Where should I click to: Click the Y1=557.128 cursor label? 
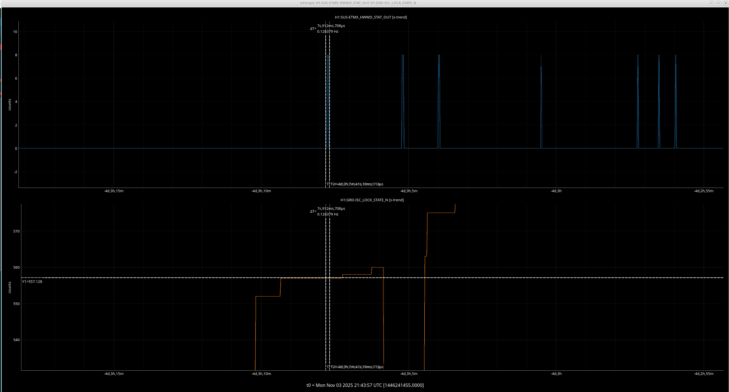coord(32,282)
